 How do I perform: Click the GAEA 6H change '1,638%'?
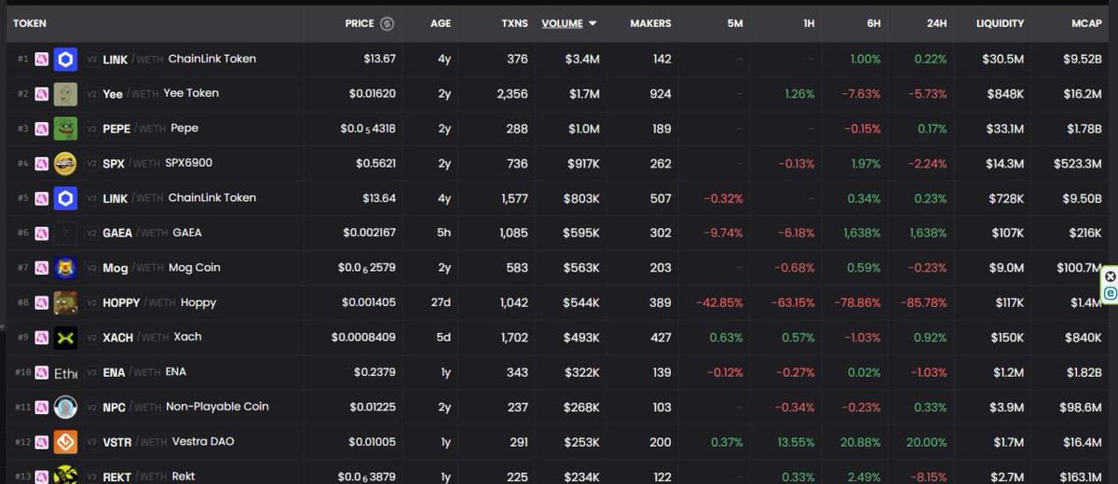click(862, 233)
